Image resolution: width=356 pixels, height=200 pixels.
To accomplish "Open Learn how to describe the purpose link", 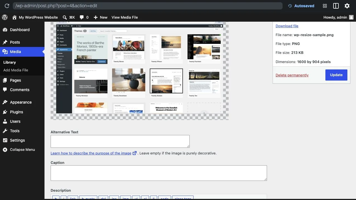I will pos(93,153).
